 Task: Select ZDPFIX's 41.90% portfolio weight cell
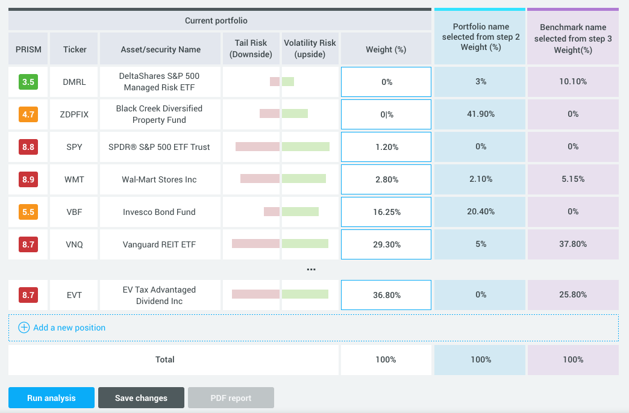point(480,114)
